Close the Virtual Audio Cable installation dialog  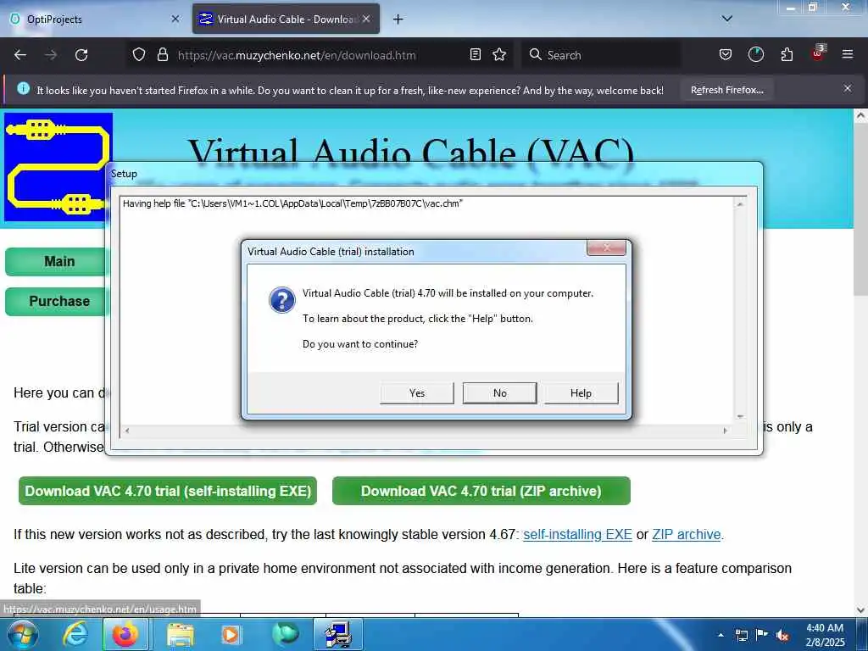coord(606,248)
